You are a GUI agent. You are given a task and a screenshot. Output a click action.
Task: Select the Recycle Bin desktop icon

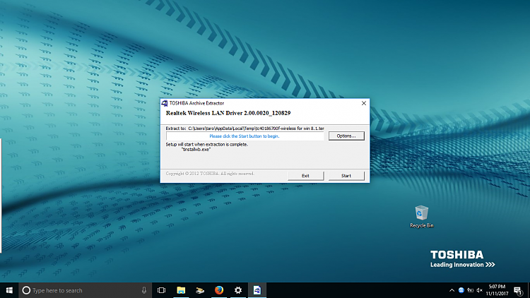point(421,217)
